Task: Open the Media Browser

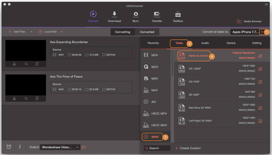Action: pyautogui.click(x=249, y=21)
